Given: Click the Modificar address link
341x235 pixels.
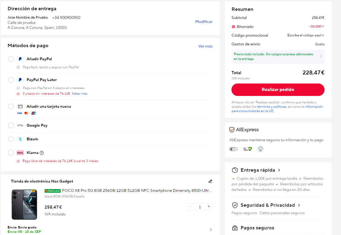Looking at the screenshot, I should click(204, 22).
